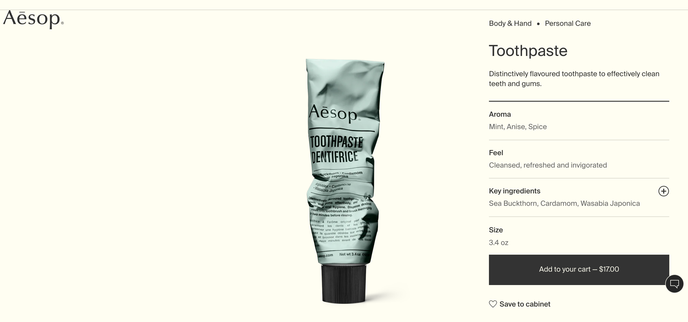The width and height of the screenshot is (688, 322).
Task: Click the 3.4 oz size value
Action: tap(498, 243)
